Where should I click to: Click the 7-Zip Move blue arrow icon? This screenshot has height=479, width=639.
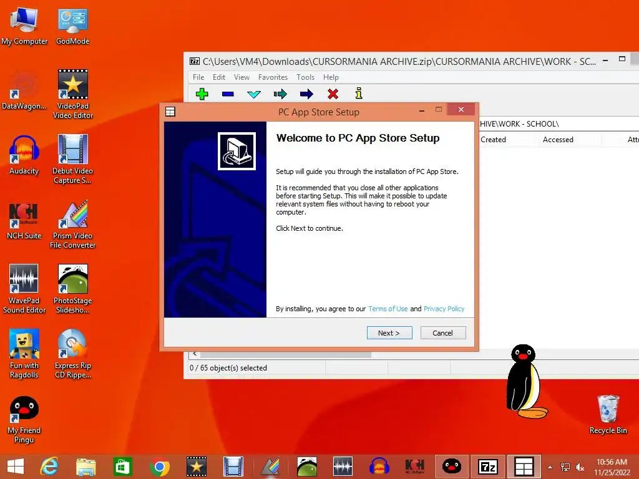(x=306, y=94)
